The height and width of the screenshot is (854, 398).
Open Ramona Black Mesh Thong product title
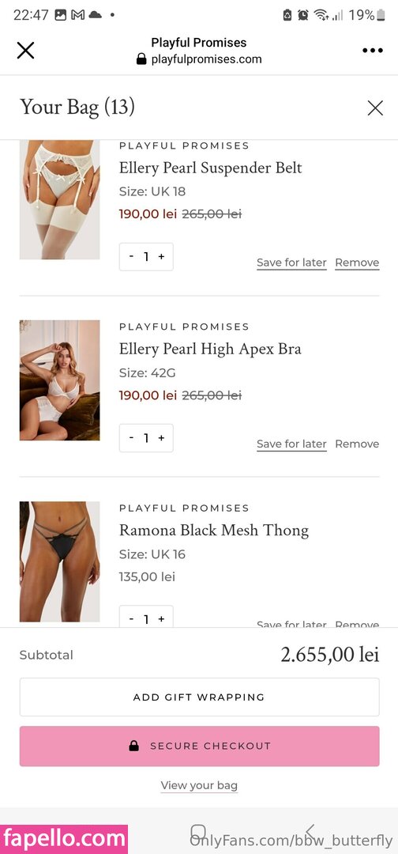(x=214, y=530)
